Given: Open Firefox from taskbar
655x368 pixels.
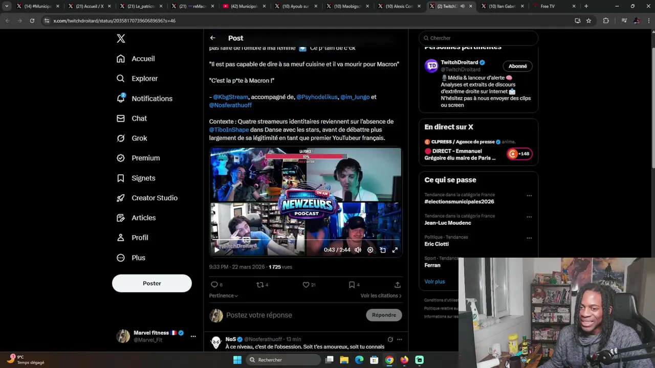Looking at the screenshot, I should point(405,360).
